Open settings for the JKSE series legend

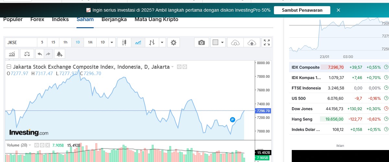pyautogui.click(x=185, y=67)
